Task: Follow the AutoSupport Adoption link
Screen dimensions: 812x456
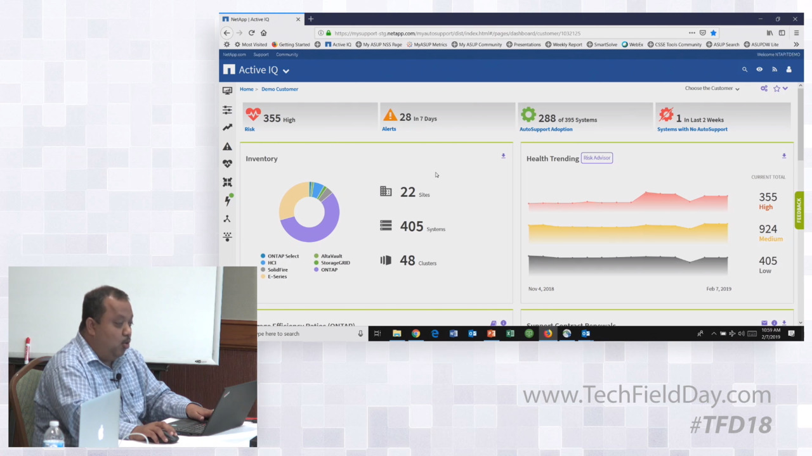Action: point(546,129)
